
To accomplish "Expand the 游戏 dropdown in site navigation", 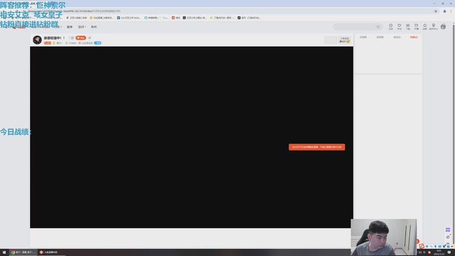I will (82, 27).
